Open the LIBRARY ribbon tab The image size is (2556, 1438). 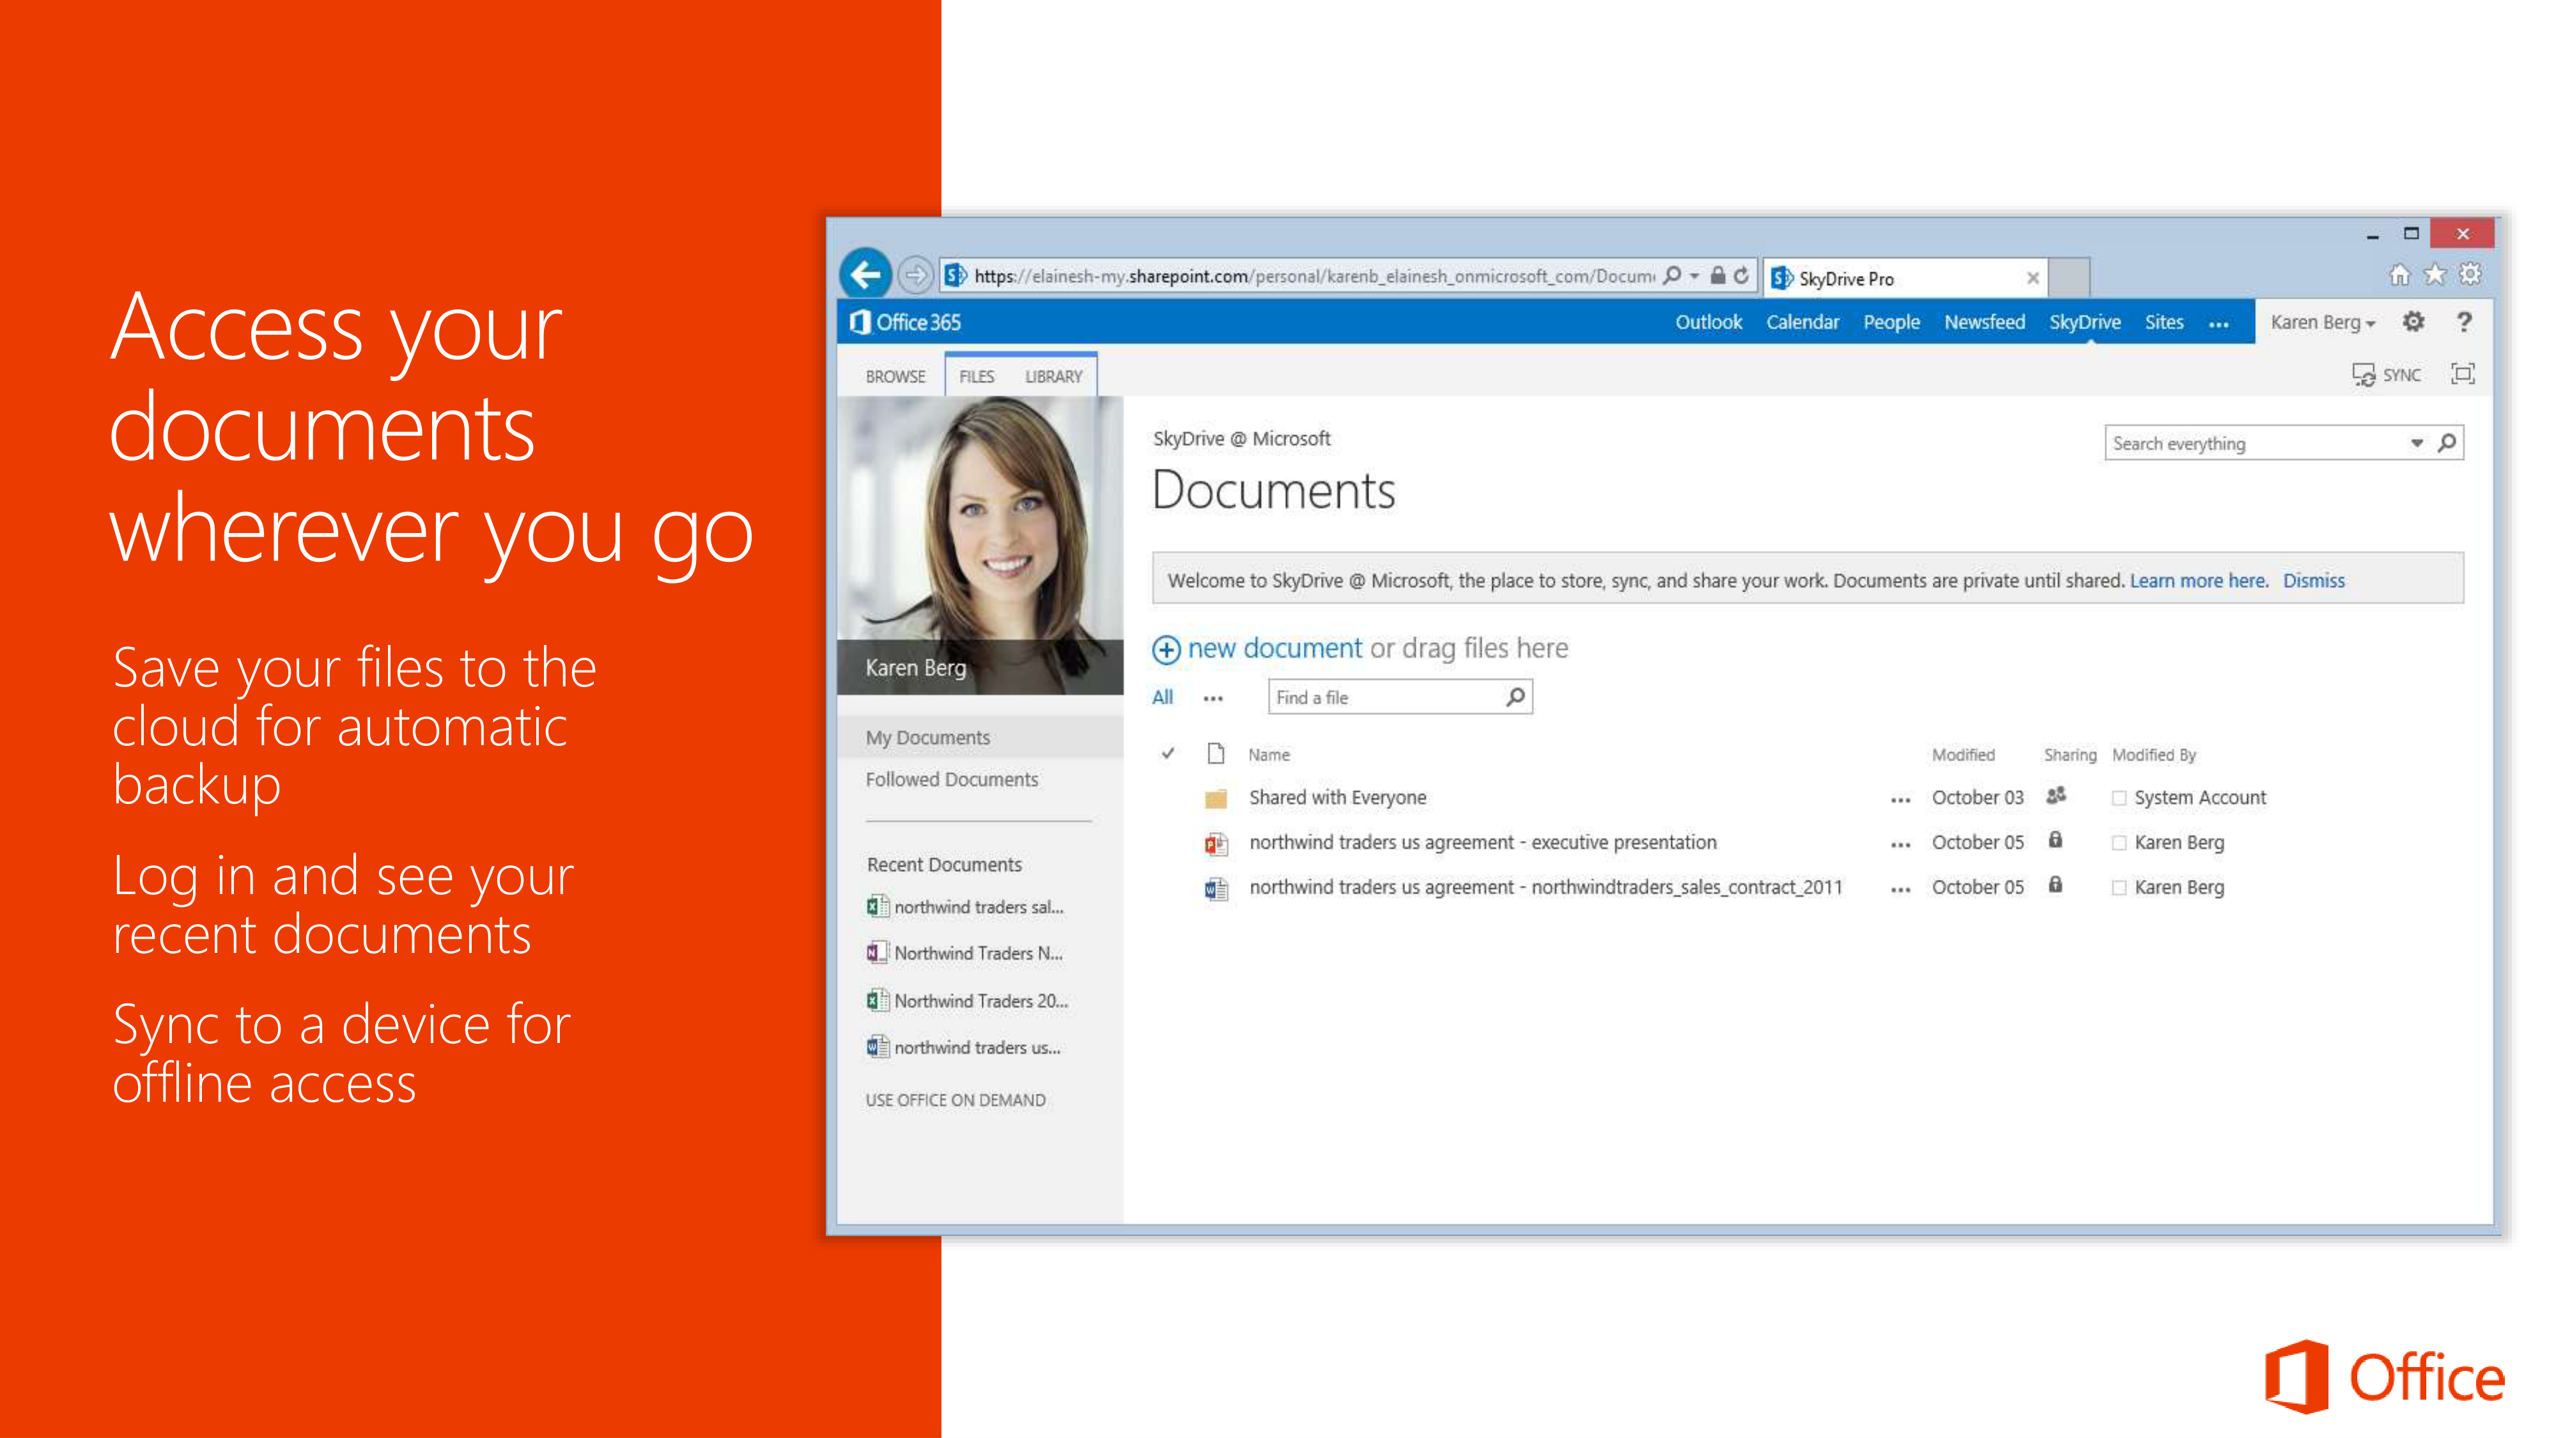click(x=1054, y=376)
